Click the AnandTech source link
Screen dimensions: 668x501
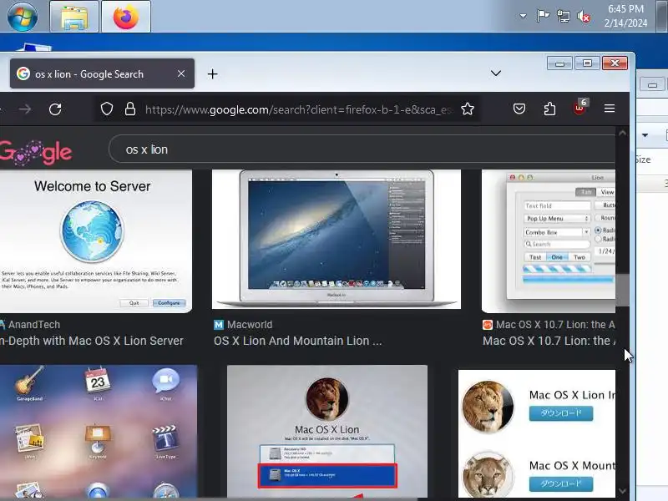pyautogui.click(x=30, y=325)
